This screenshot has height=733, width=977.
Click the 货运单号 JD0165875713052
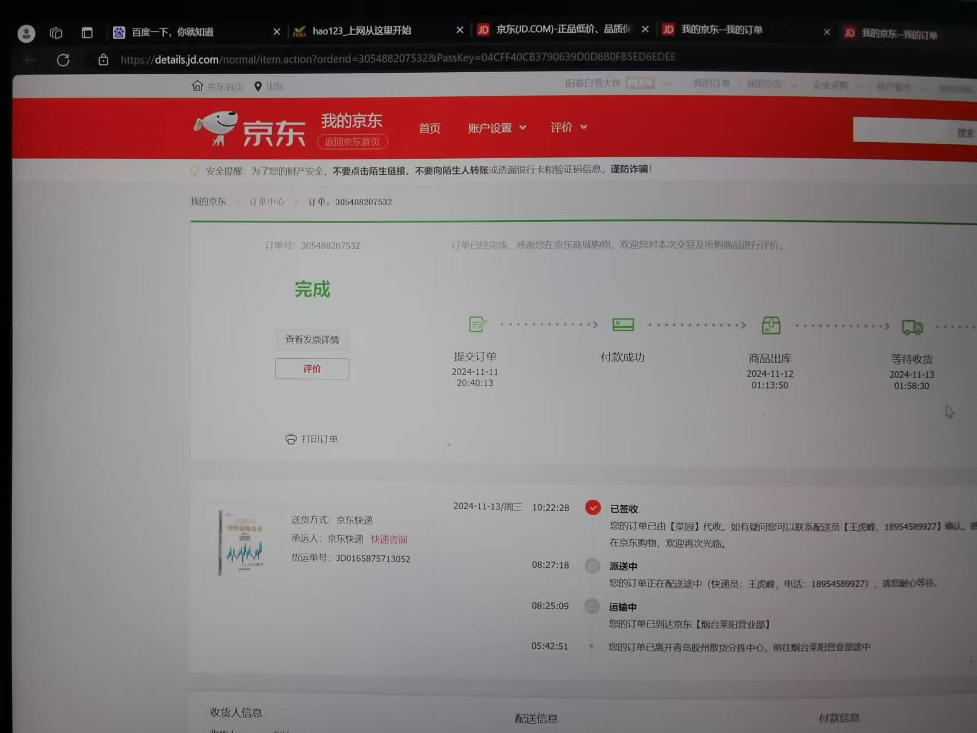(x=351, y=558)
